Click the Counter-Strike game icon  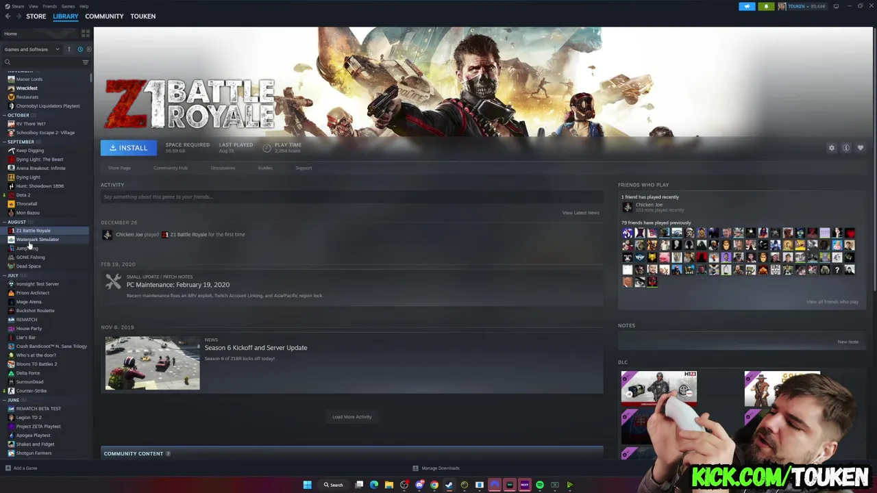pos(11,391)
